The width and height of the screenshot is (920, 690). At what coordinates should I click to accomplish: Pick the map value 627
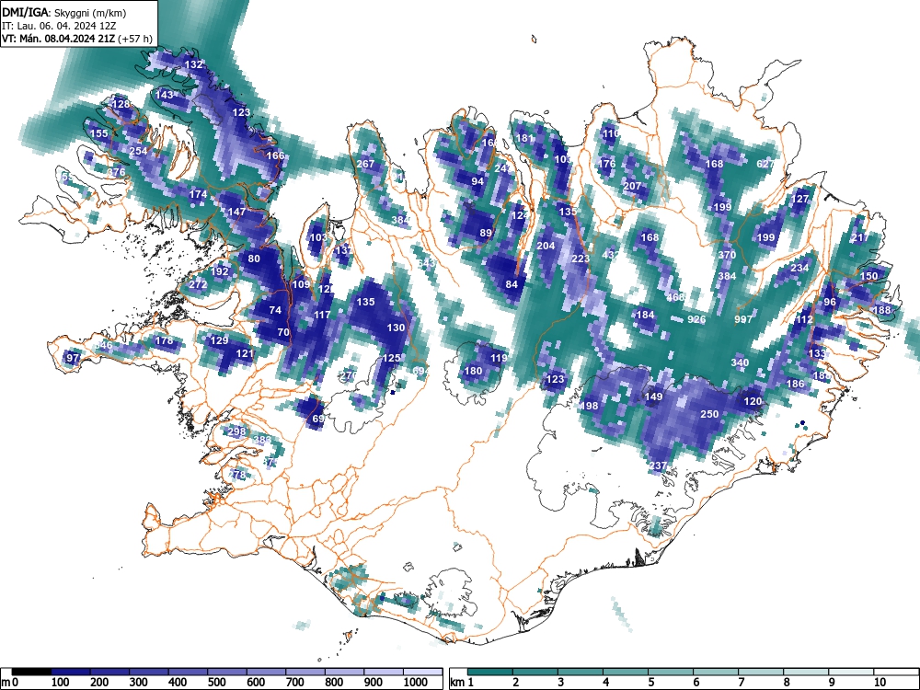pyautogui.click(x=765, y=164)
